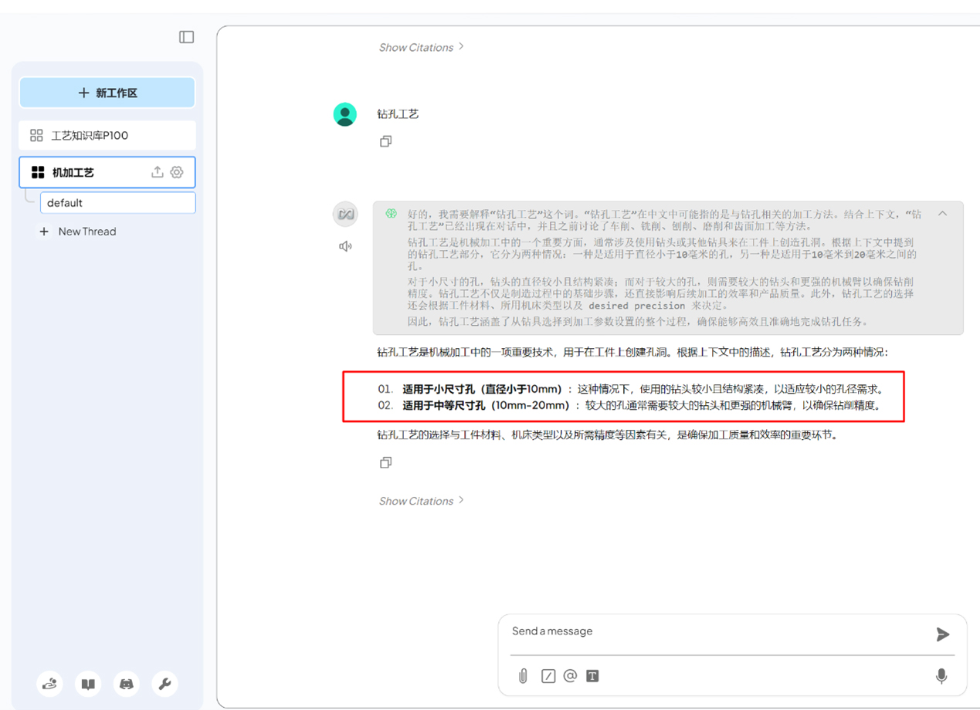Click the grid icon beside 工艺知识库P100
The width and height of the screenshot is (980, 710).
click(36, 135)
